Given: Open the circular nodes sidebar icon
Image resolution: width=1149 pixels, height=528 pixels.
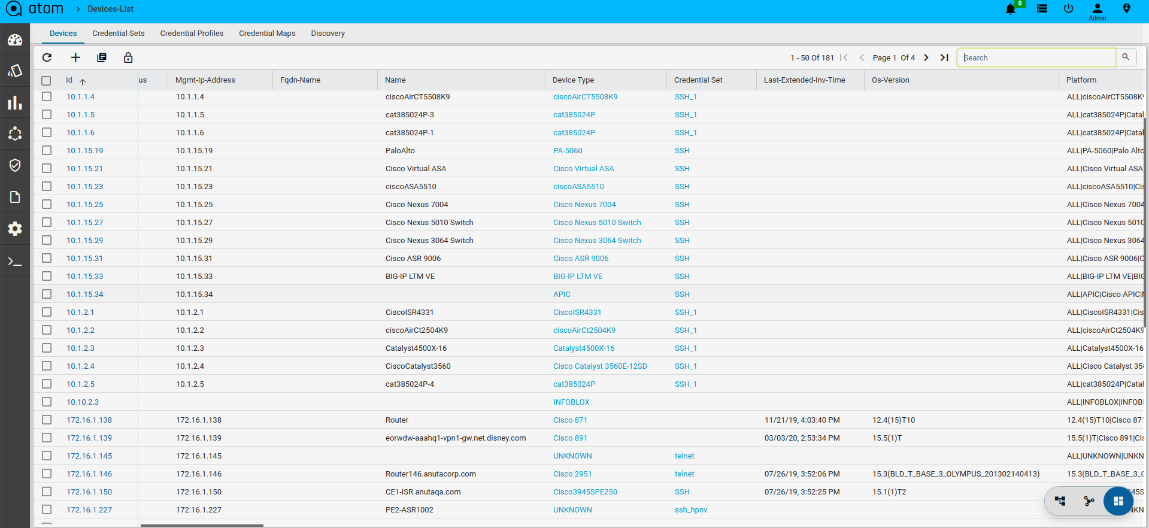Looking at the screenshot, I should pyautogui.click(x=15, y=133).
